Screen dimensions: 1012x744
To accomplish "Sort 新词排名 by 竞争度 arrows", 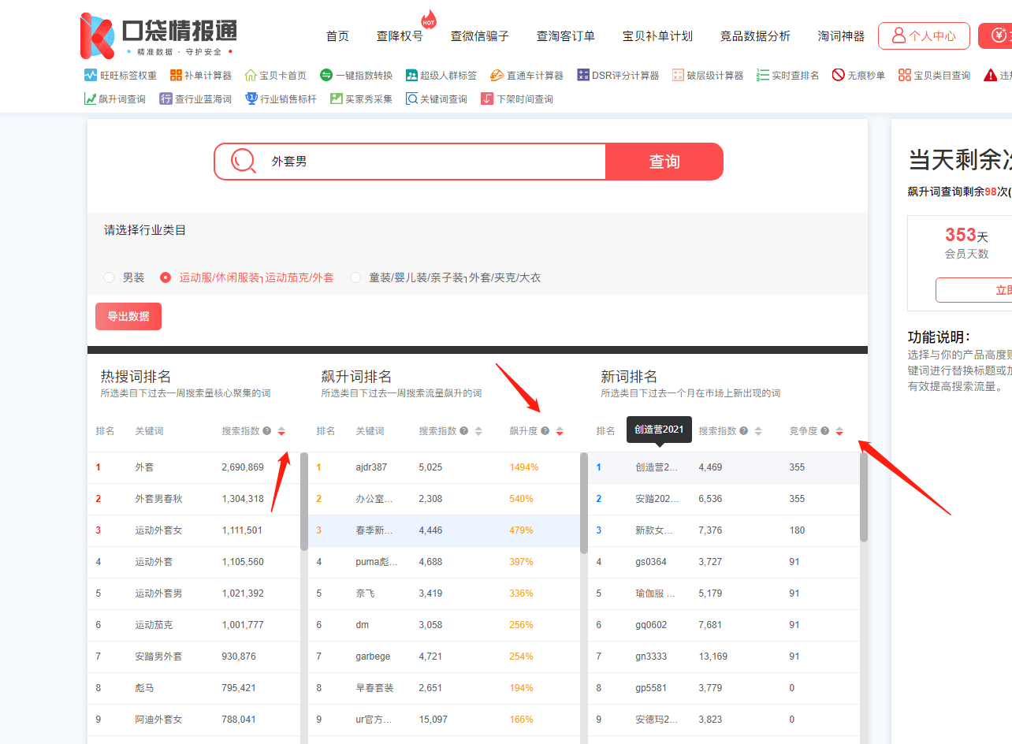I will (839, 431).
